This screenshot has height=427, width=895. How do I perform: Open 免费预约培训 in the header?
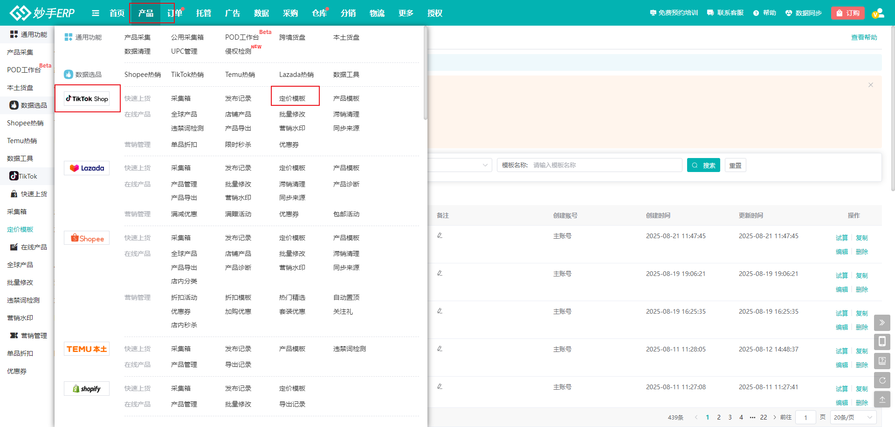tap(674, 13)
